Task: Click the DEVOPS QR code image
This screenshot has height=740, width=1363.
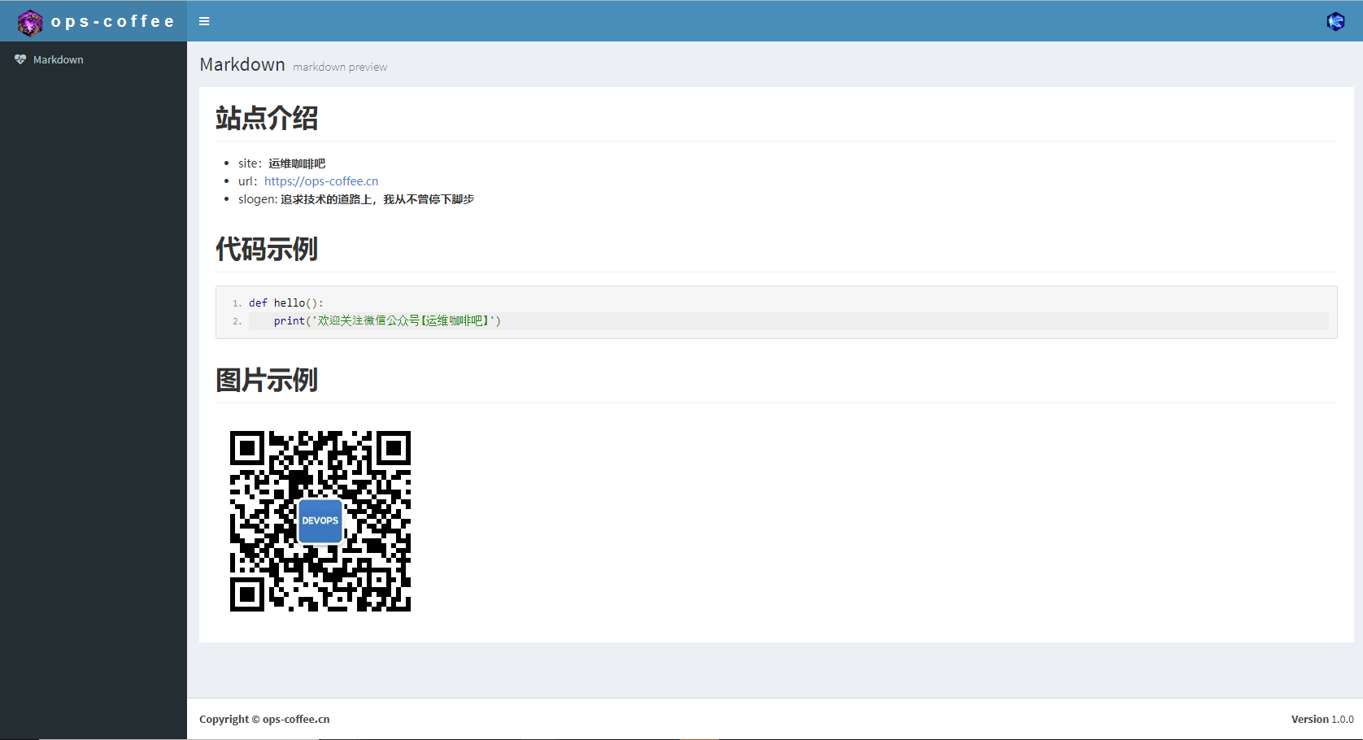Action: [320, 521]
